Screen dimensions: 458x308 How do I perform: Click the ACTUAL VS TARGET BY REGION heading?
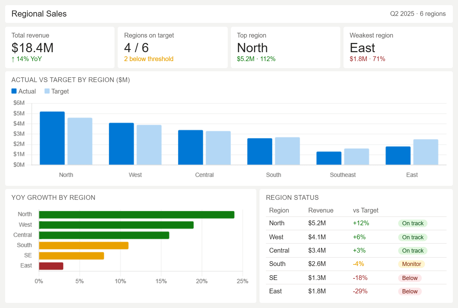(x=71, y=80)
